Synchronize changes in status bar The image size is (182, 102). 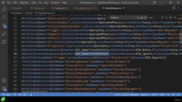pos(15,95)
